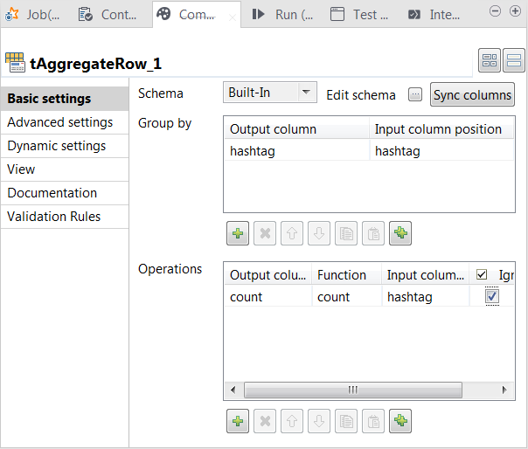Add a row to the Group by table

[238, 233]
